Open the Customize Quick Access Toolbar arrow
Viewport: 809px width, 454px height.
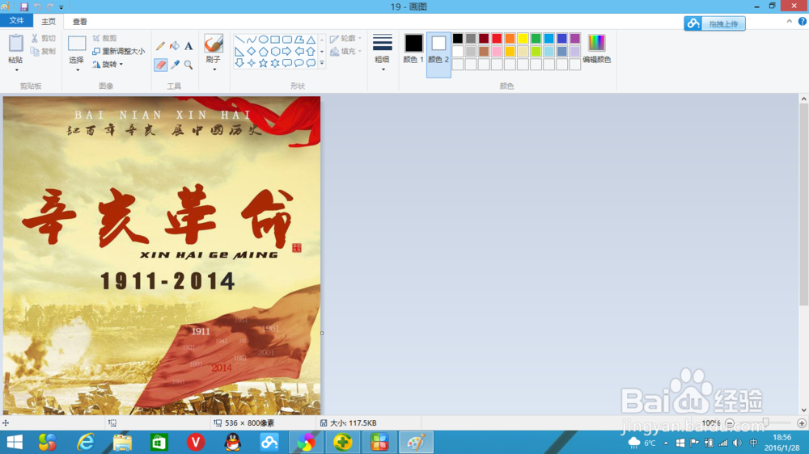tap(61, 7)
